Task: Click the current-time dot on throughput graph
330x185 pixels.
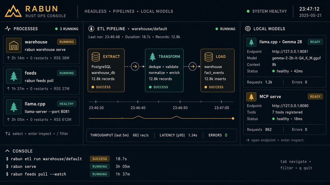Action: click(x=233, y=118)
